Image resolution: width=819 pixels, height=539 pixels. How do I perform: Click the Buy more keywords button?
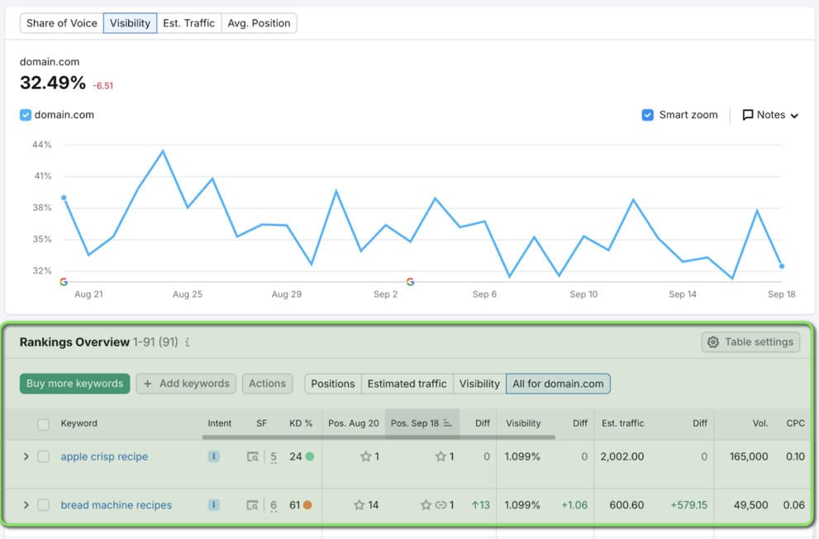[74, 383]
